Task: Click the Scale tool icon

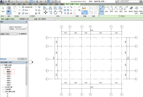Action: [68, 10]
